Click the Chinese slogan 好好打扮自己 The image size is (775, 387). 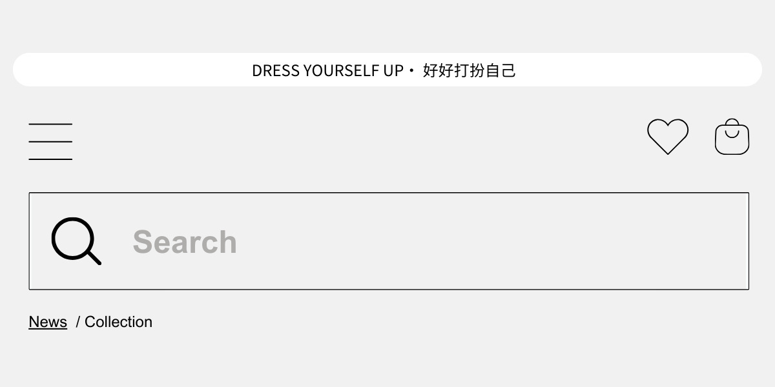[470, 70]
